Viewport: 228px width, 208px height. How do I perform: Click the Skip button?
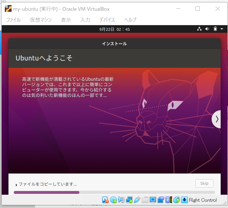pos(204,183)
